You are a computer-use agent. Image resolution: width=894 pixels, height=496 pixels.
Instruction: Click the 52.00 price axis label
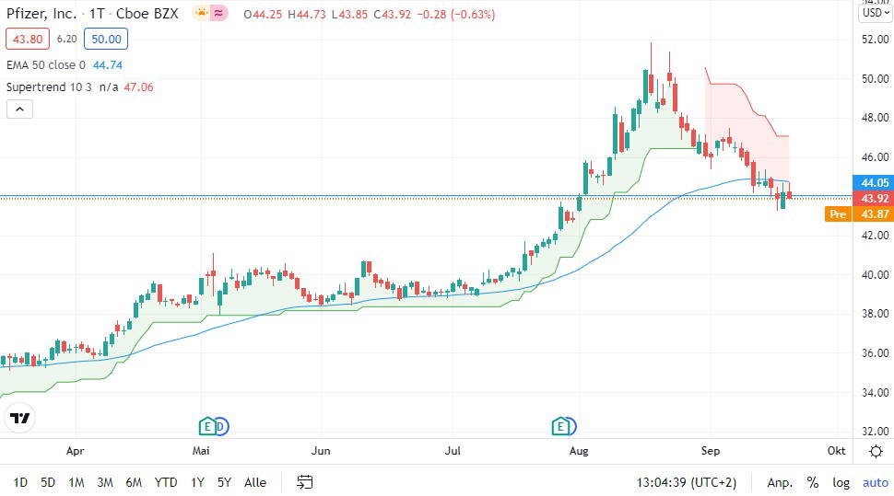[x=876, y=40]
